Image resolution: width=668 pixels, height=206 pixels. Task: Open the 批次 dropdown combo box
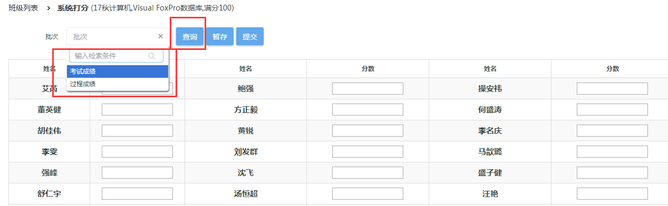point(118,37)
